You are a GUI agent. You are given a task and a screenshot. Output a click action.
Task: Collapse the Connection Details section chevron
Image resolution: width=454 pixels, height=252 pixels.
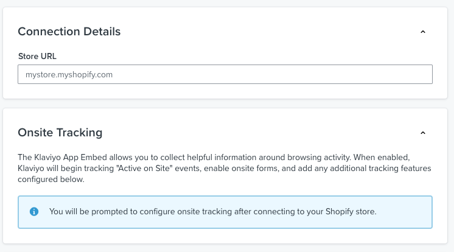coord(423,32)
